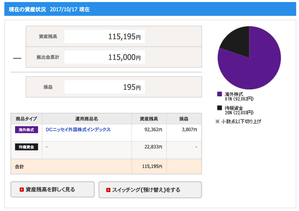Viewport: 299px width, 211px height.
Task: Click the 拠出金累計 label
Action: [48, 57]
